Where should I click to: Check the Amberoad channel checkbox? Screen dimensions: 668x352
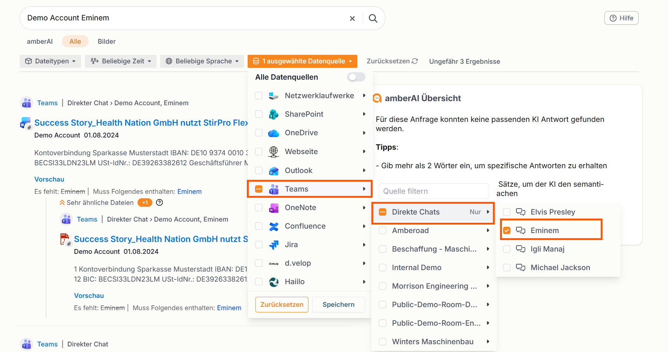coord(383,230)
